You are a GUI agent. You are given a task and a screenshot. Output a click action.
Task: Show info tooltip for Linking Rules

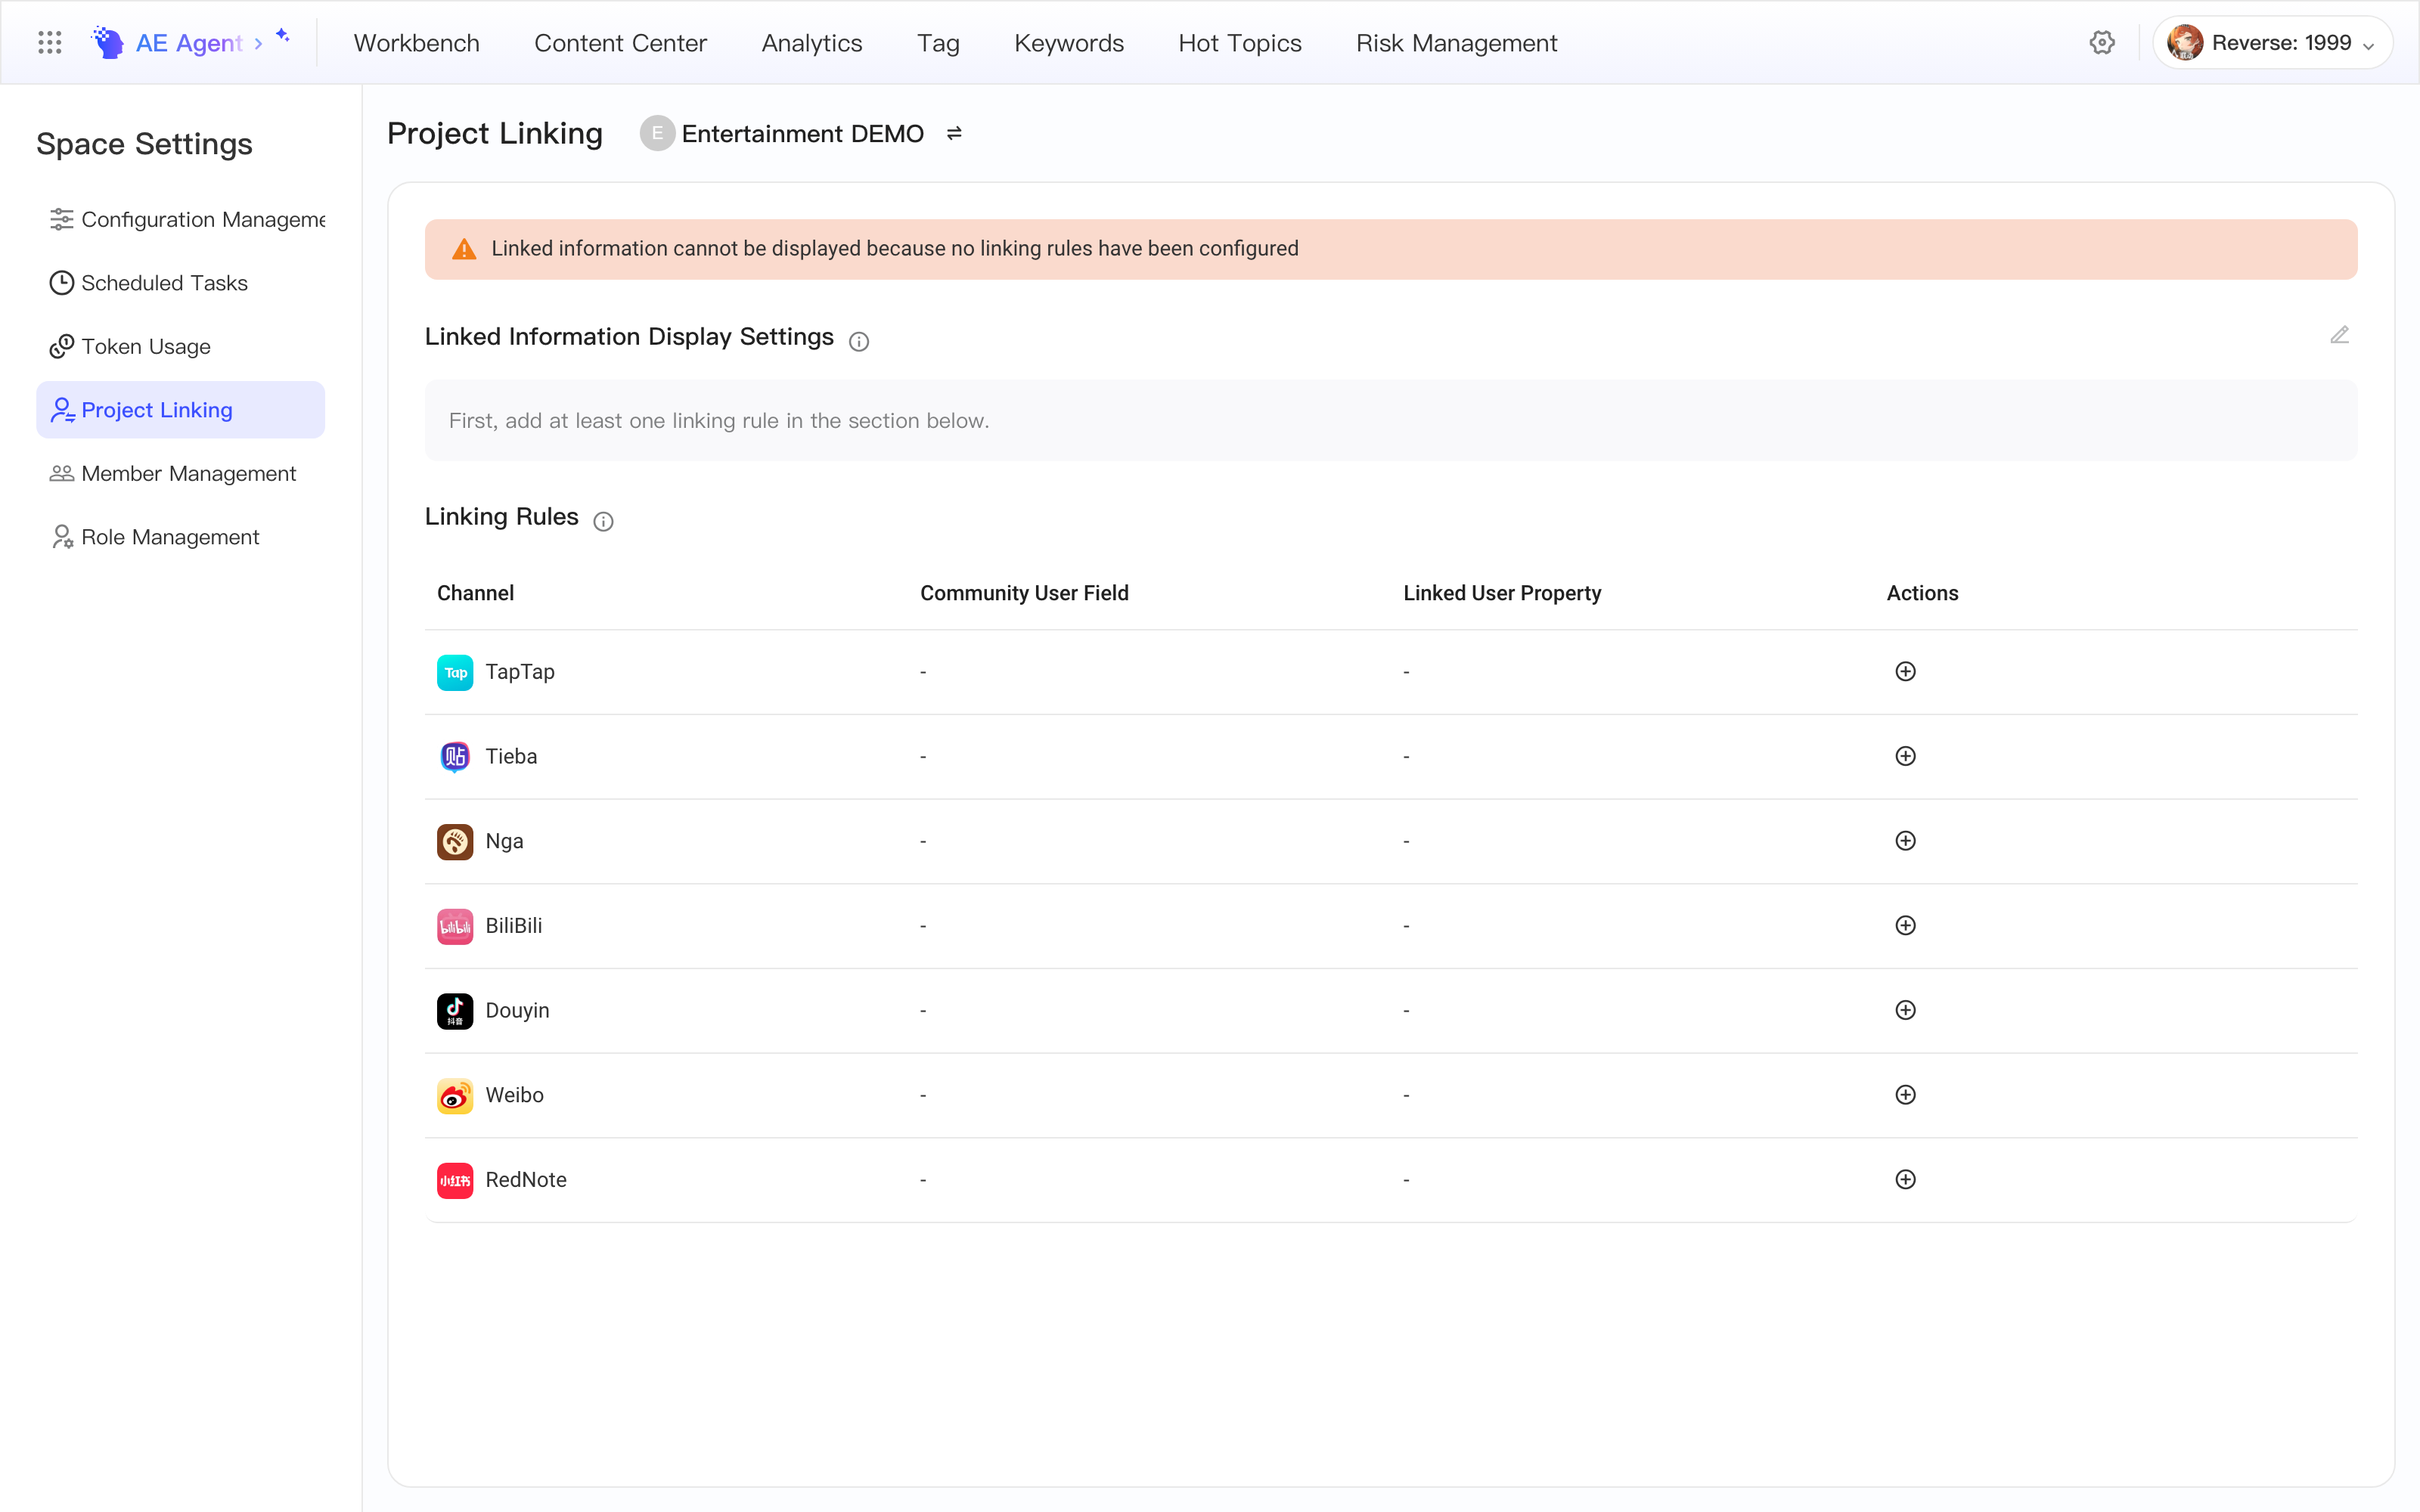pos(603,521)
